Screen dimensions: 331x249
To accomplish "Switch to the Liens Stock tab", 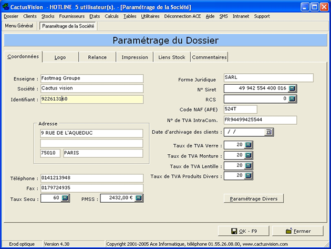I will (172, 57).
